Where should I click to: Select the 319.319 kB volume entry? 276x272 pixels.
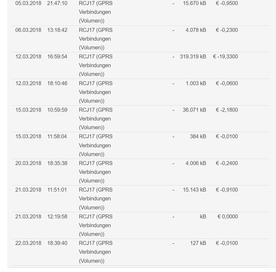point(193,57)
